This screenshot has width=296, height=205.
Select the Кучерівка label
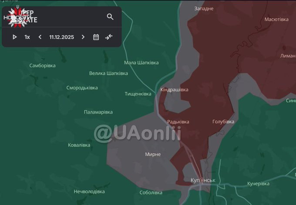tap(259, 184)
